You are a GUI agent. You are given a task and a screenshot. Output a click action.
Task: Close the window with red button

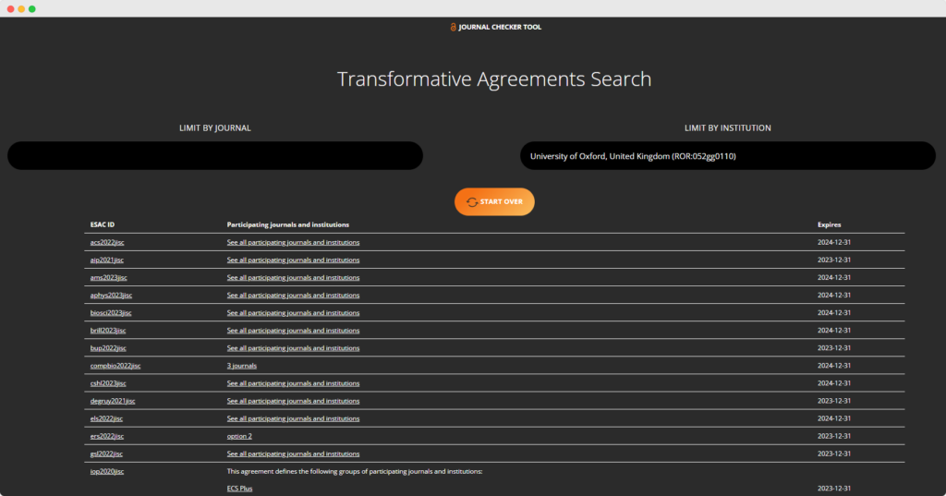pos(10,9)
